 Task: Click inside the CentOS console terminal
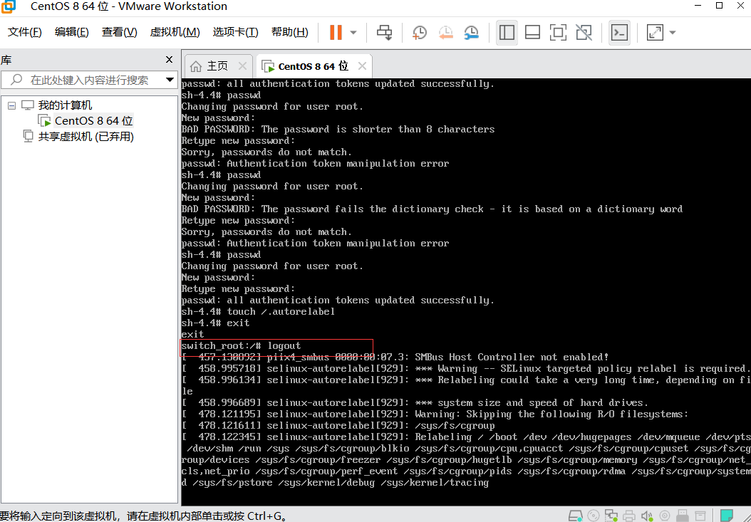coord(466,292)
